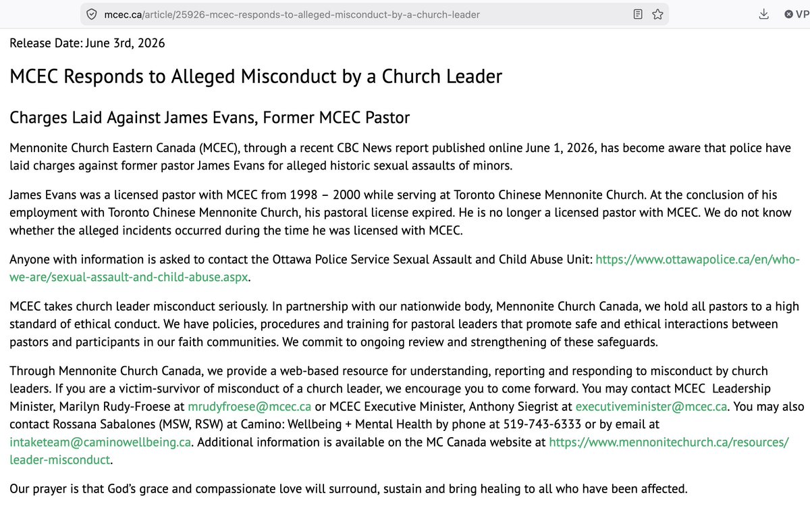Email intaketeam@caminowellbeing.ca link
The image size is (810, 506).
pos(101,442)
